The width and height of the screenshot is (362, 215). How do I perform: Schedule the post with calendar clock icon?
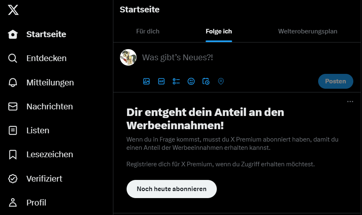point(206,81)
